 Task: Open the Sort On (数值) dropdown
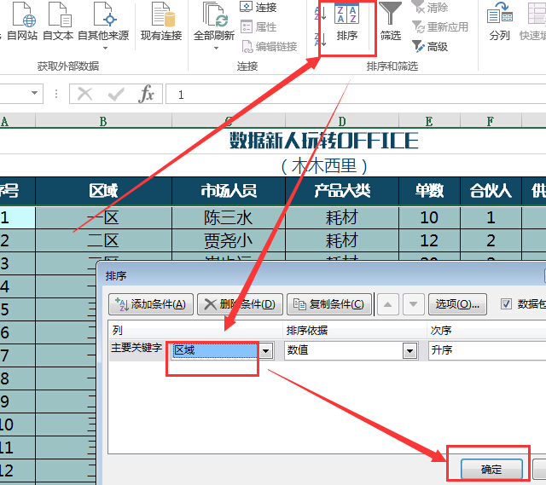(x=409, y=350)
